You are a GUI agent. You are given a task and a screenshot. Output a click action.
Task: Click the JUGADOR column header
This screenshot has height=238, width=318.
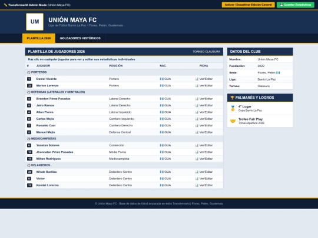(x=43, y=66)
